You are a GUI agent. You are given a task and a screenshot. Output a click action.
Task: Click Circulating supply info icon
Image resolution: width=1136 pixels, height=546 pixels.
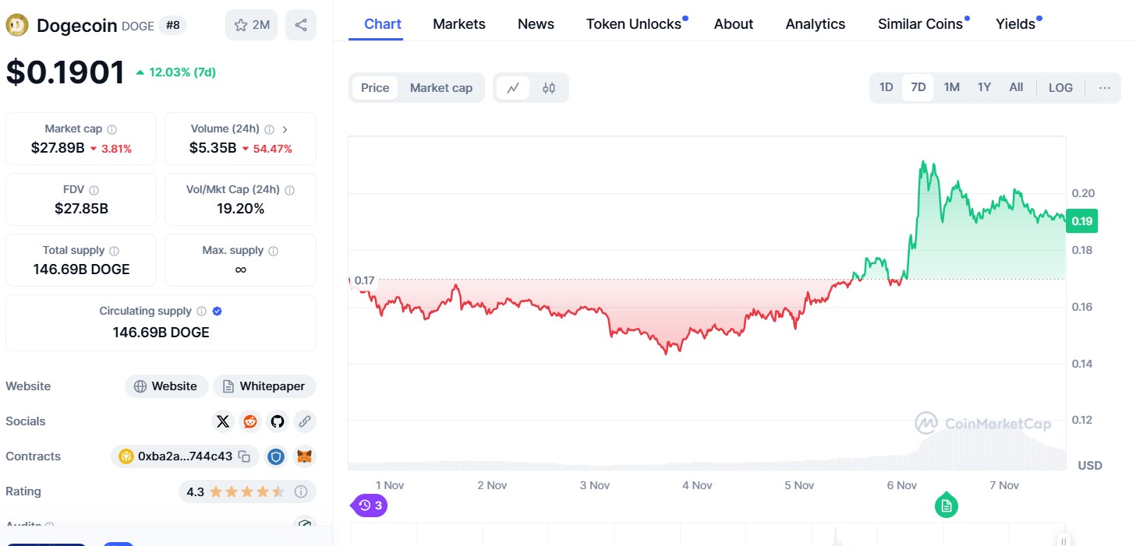(201, 312)
